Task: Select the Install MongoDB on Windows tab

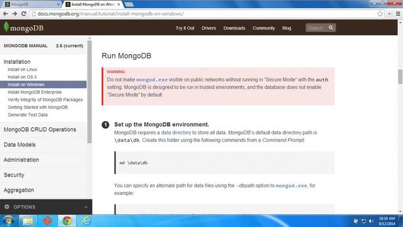Action: tap(93, 4)
